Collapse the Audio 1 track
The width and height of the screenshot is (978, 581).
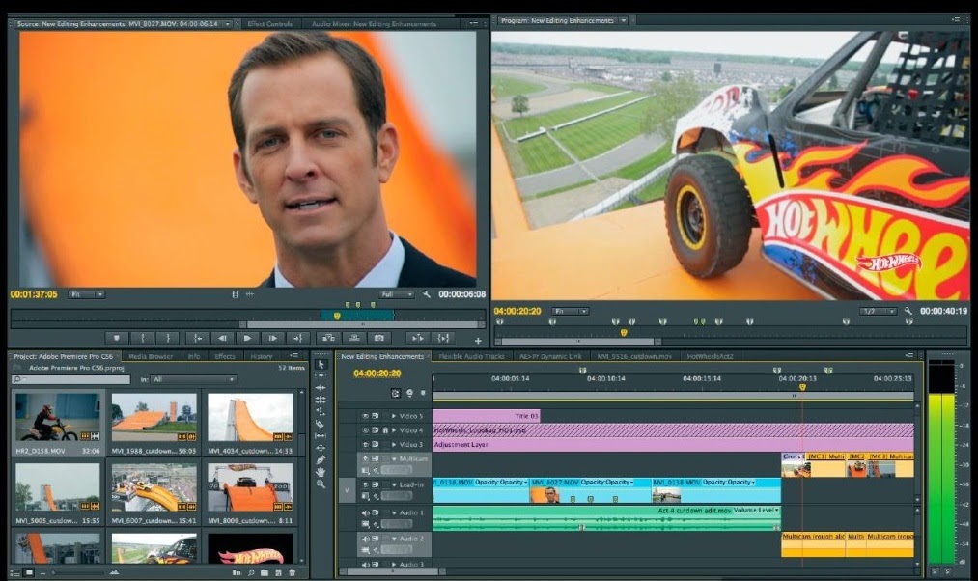tap(394, 512)
